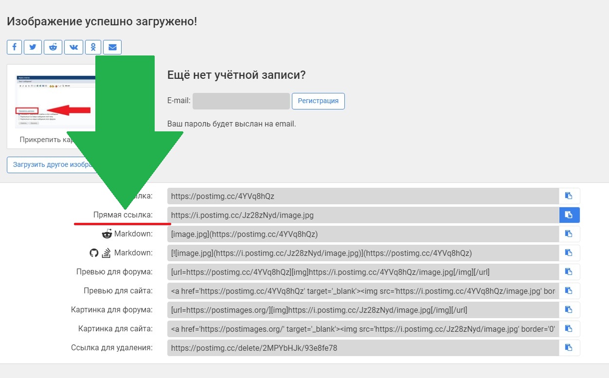Share the image on Twitter

coord(33,47)
